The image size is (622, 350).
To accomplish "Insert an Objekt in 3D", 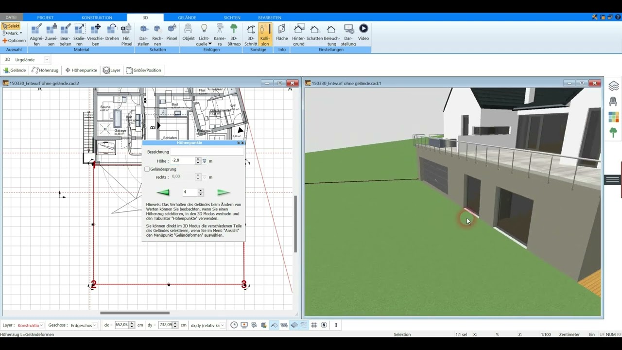I will 188,32.
